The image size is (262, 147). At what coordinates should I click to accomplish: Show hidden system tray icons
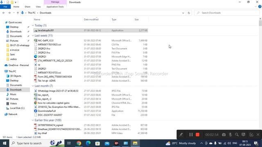coord(201,143)
